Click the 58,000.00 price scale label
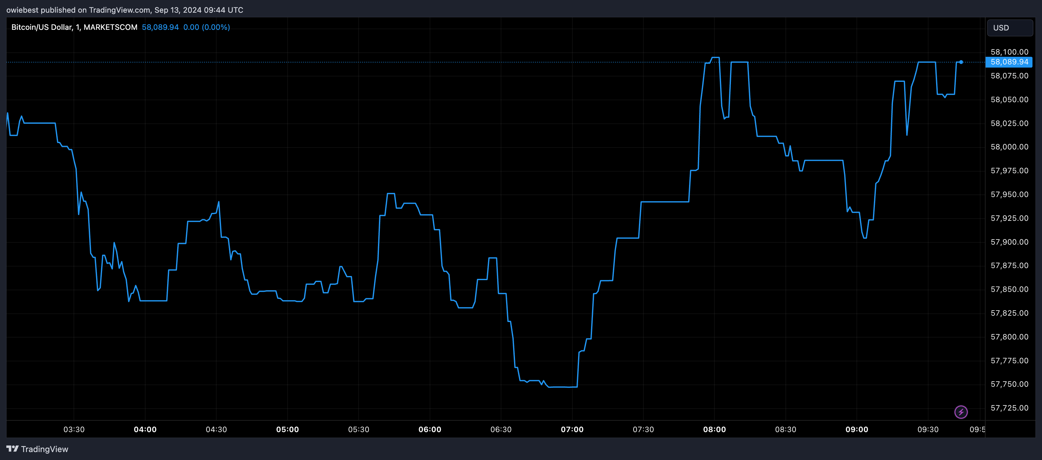This screenshot has height=460, width=1042. pyautogui.click(x=1009, y=147)
